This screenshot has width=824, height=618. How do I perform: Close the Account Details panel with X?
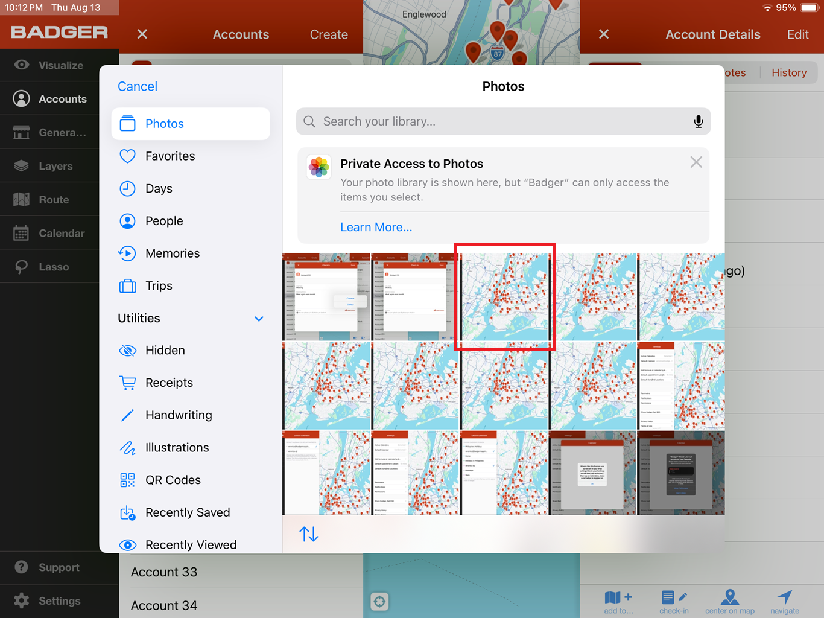(x=604, y=34)
